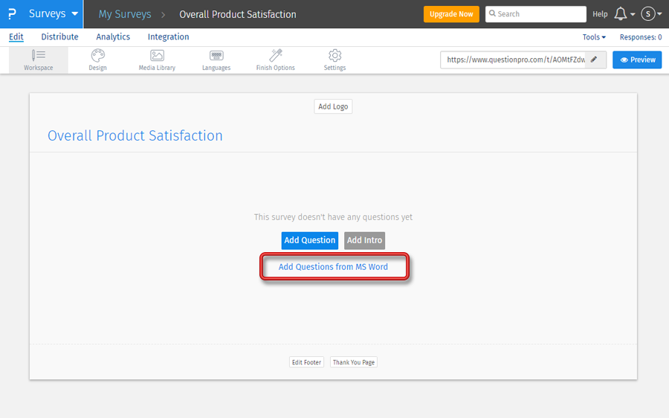Switch to the Integration tab
This screenshot has width=669, height=418.
[169, 37]
